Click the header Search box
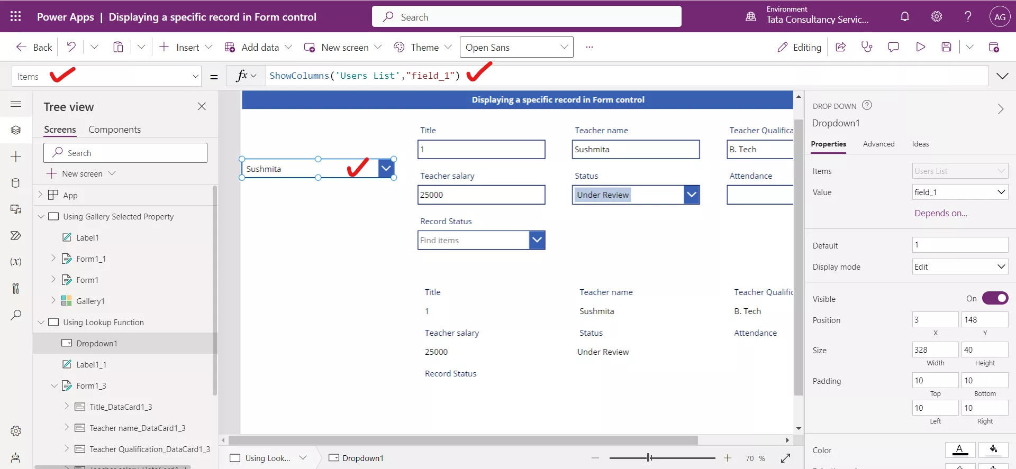Viewport: 1016px width, 469px height. tap(527, 16)
